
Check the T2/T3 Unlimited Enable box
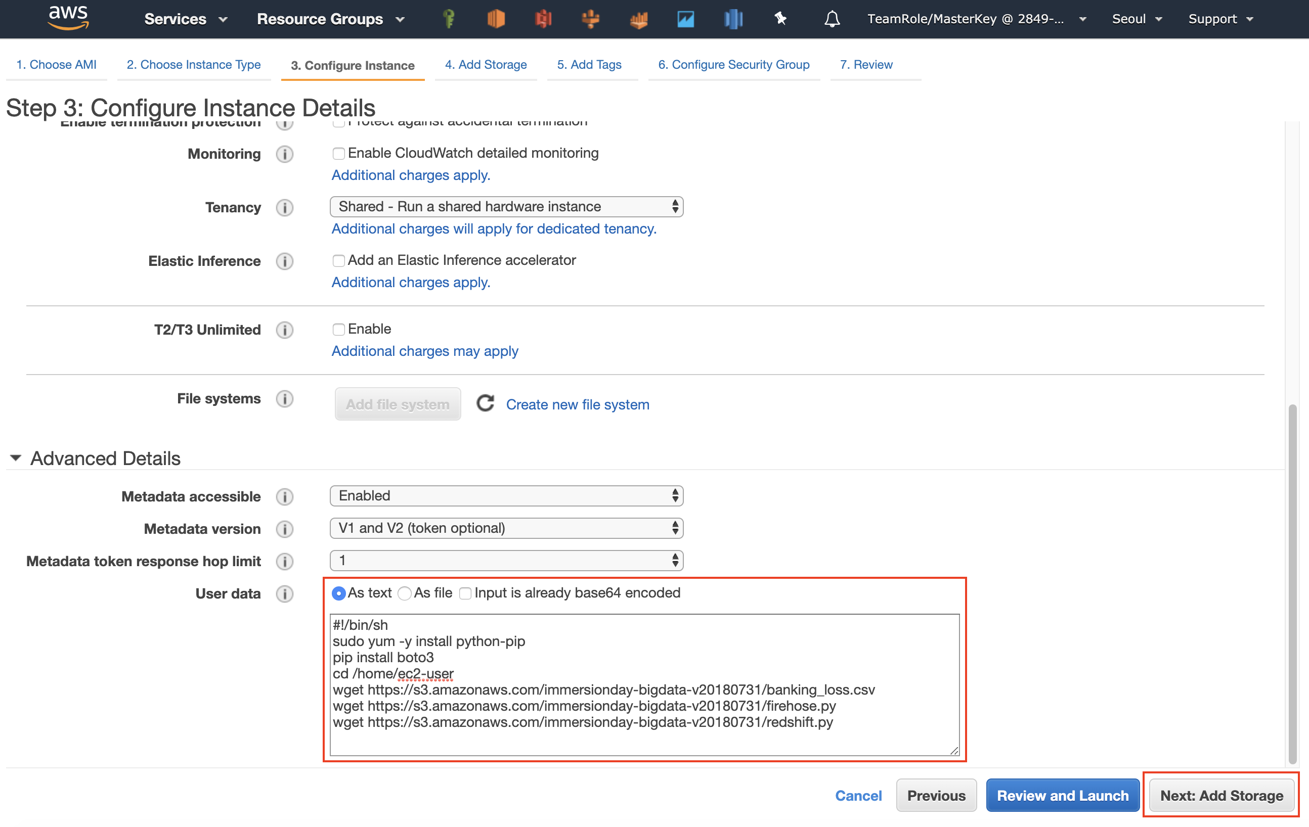pyautogui.click(x=339, y=329)
